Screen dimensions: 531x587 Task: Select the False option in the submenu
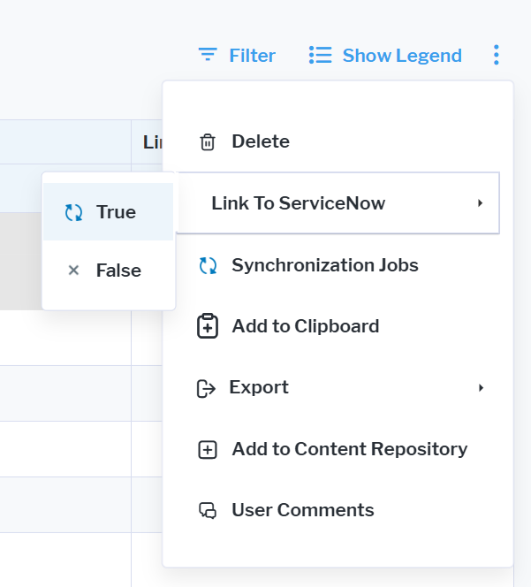coord(118,271)
